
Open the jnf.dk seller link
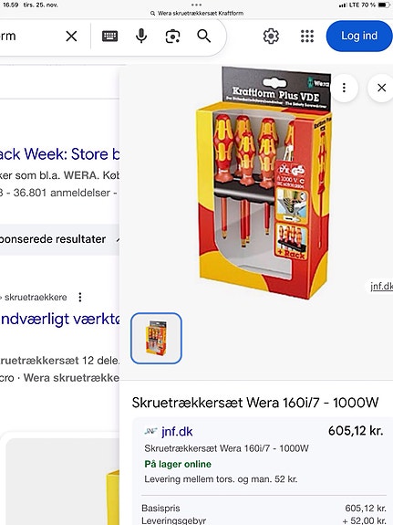click(x=177, y=432)
